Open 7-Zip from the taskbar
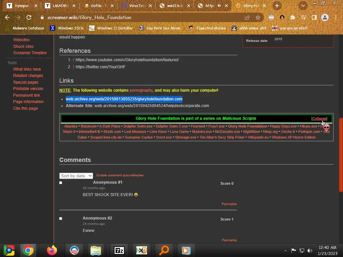 [x=119, y=250]
